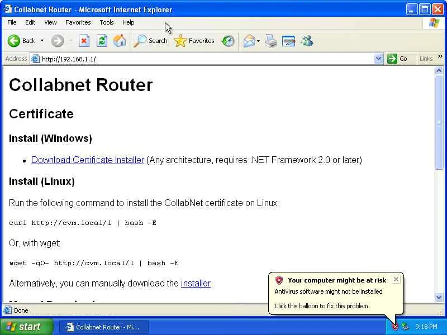447x335 pixels.
Task: Expand the Links toolbar chevron
Action: click(x=440, y=57)
